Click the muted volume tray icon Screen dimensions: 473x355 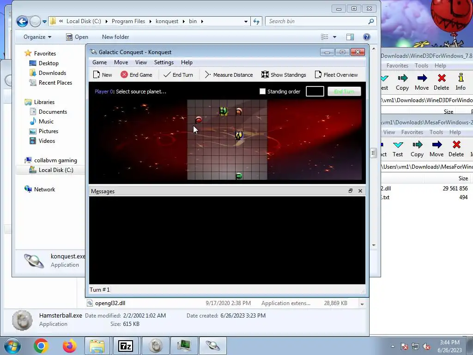click(x=426, y=346)
